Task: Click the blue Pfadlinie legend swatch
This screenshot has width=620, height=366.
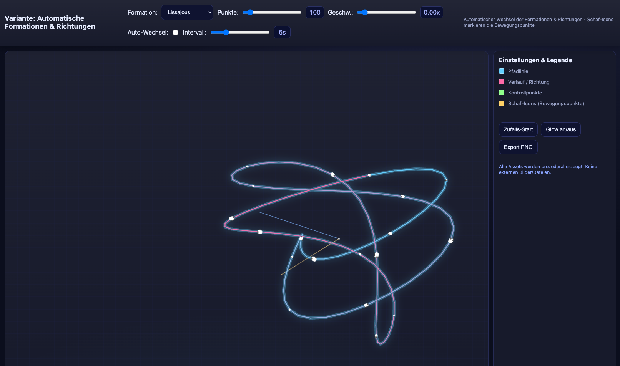Action: (x=502, y=71)
